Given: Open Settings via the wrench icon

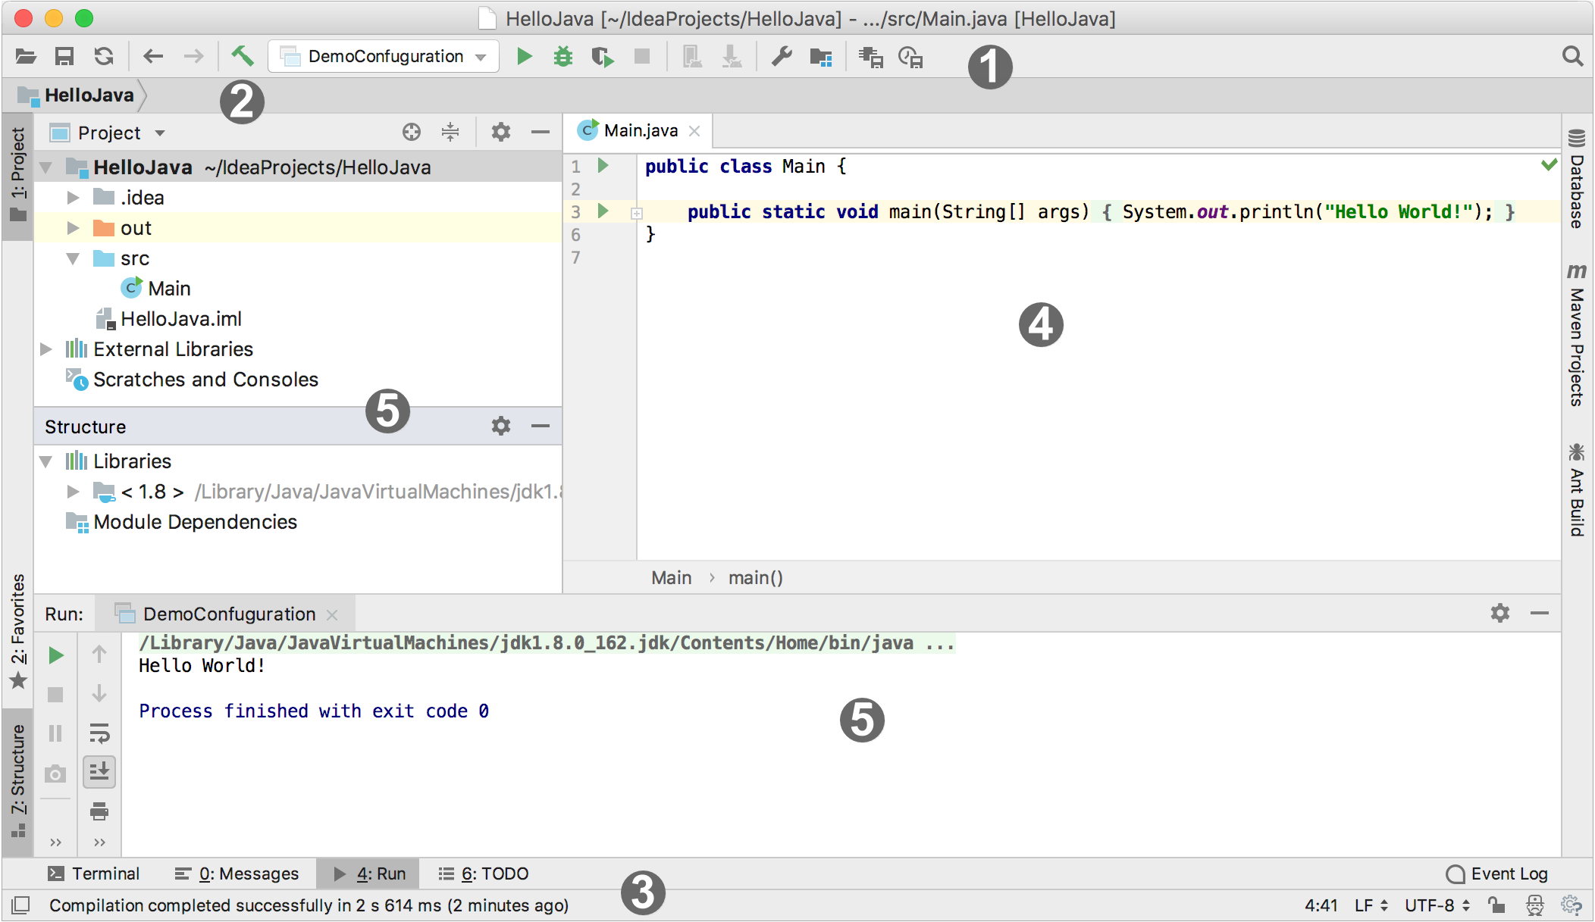Looking at the screenshot, I should pos(782,56).
